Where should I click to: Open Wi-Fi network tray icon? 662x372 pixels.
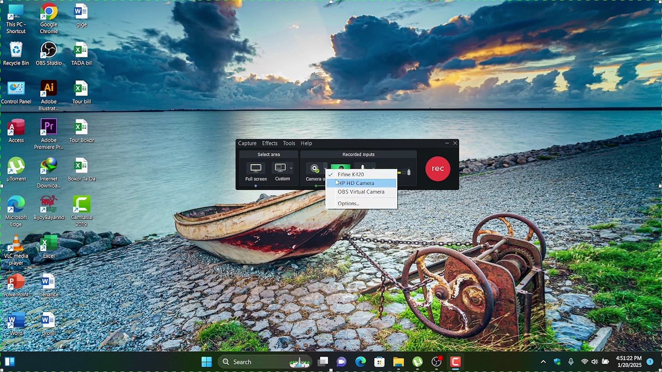584,362
